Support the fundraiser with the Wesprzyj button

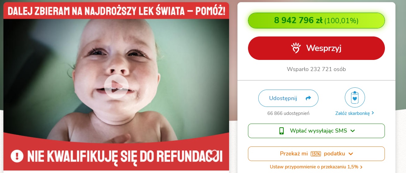click(316, 48)
